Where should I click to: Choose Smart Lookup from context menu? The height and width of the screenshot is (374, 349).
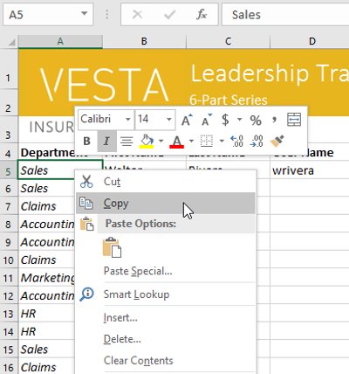tap(166, 294)
